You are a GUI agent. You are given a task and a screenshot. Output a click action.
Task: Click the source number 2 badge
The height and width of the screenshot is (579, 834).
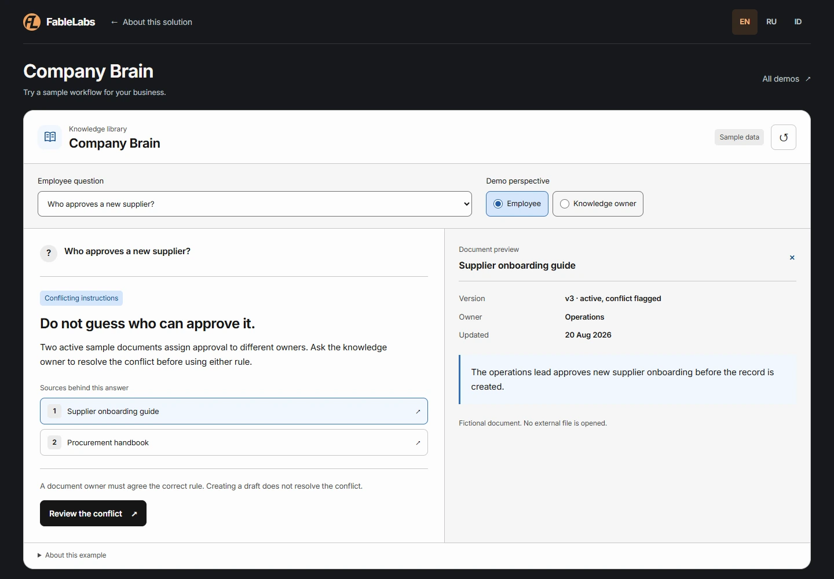[x=54, y=442]
